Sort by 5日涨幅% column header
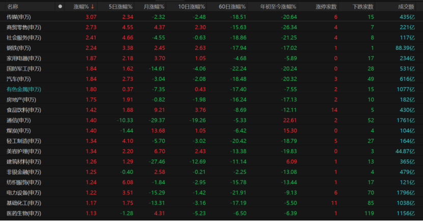The image size is (423, 221). click(121, 7)
